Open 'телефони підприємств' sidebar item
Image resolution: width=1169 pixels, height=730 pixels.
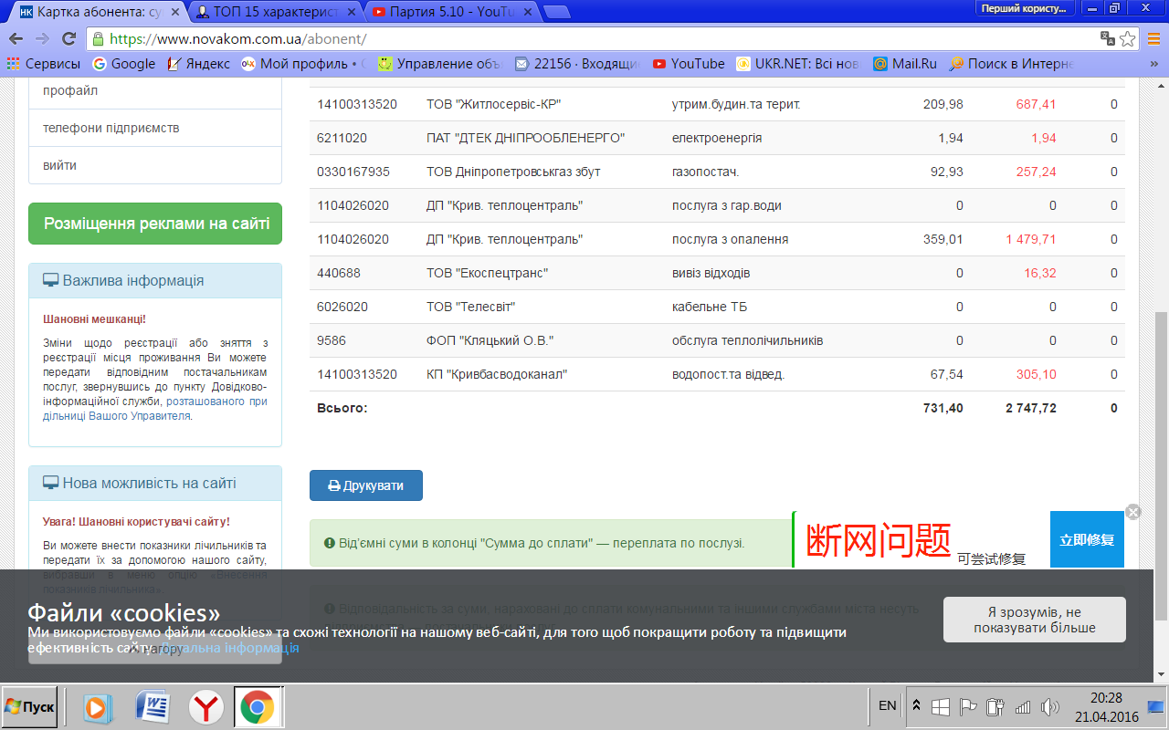point(155,128)
